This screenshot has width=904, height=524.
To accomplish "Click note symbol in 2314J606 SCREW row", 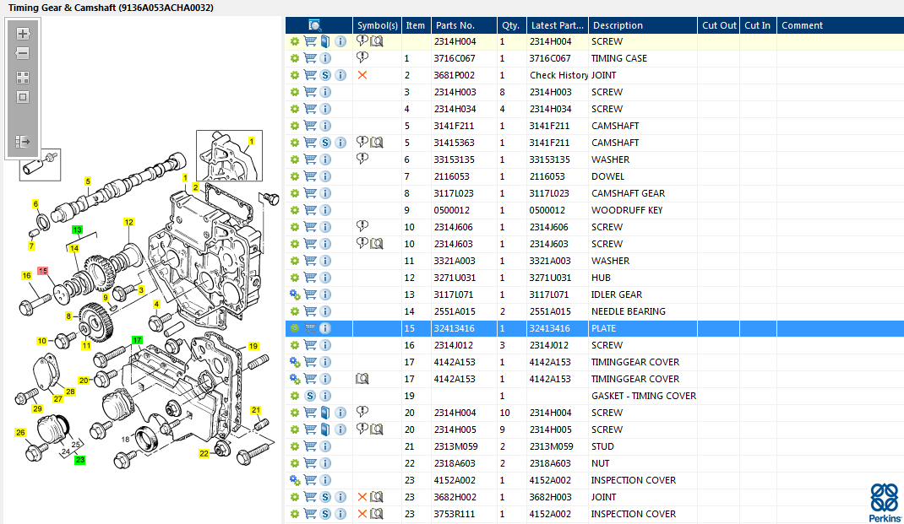I will [x=362, y=226].
